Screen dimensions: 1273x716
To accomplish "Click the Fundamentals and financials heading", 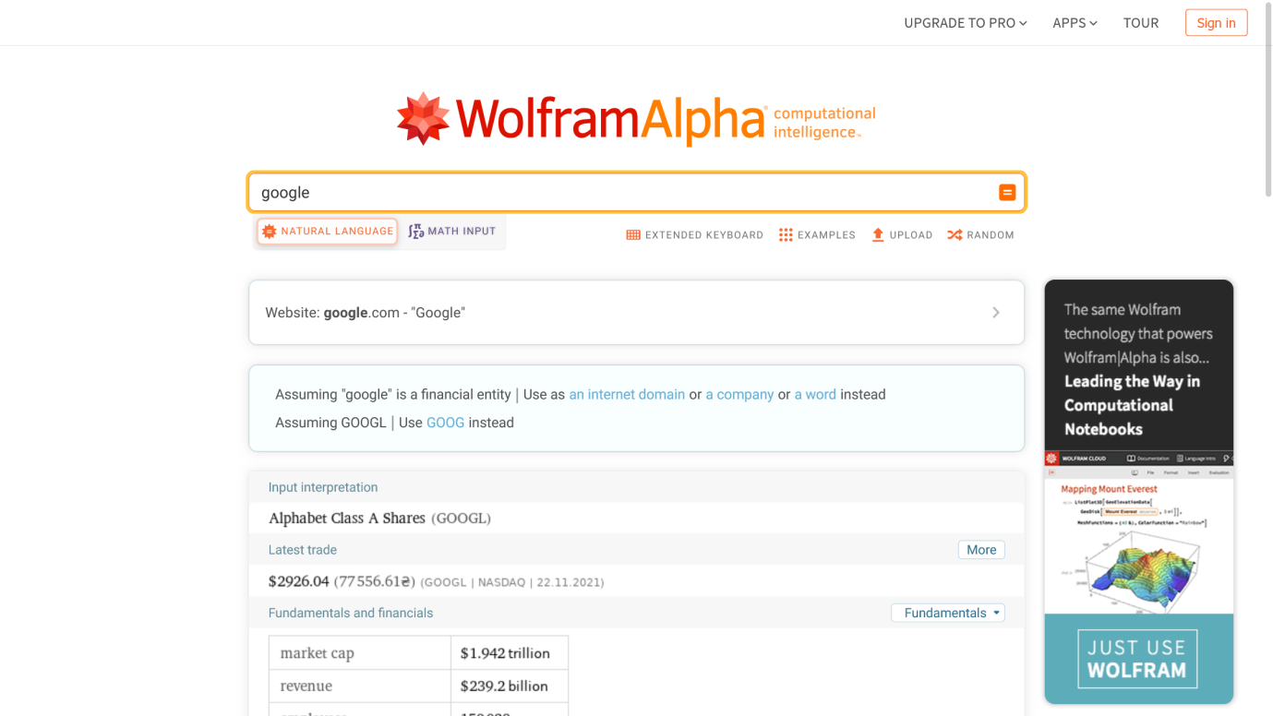I will pos(351,613).
